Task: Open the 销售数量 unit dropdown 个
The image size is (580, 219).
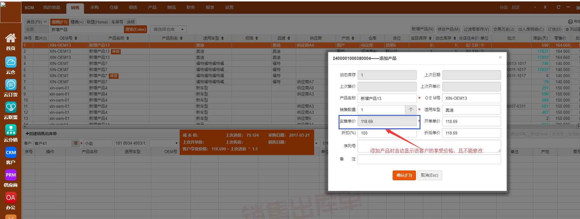Action: tap(411, 110)
